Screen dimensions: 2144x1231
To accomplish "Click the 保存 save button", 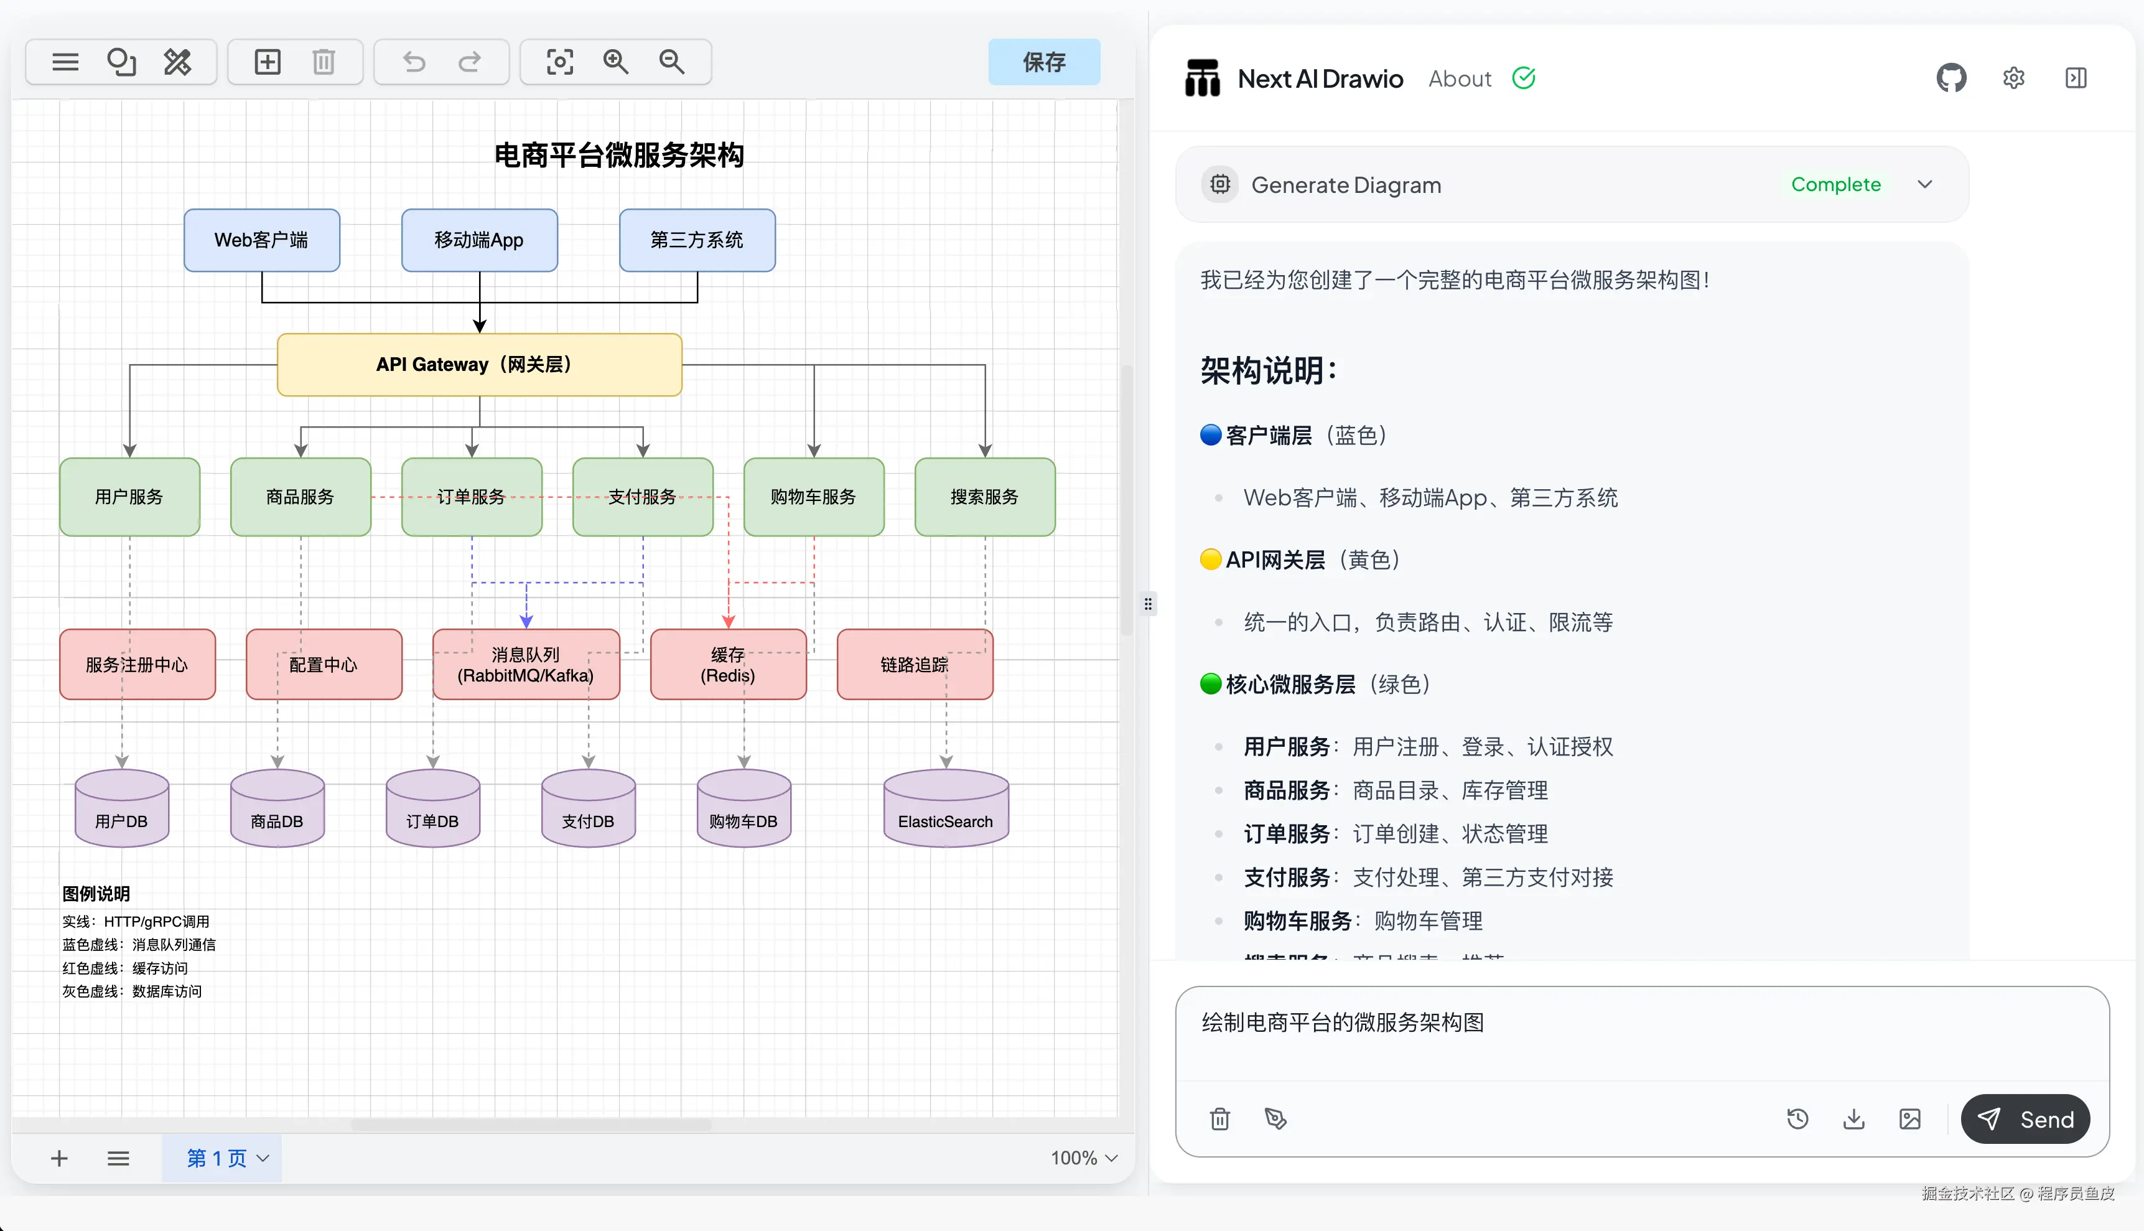I will tap(1043, 62).
